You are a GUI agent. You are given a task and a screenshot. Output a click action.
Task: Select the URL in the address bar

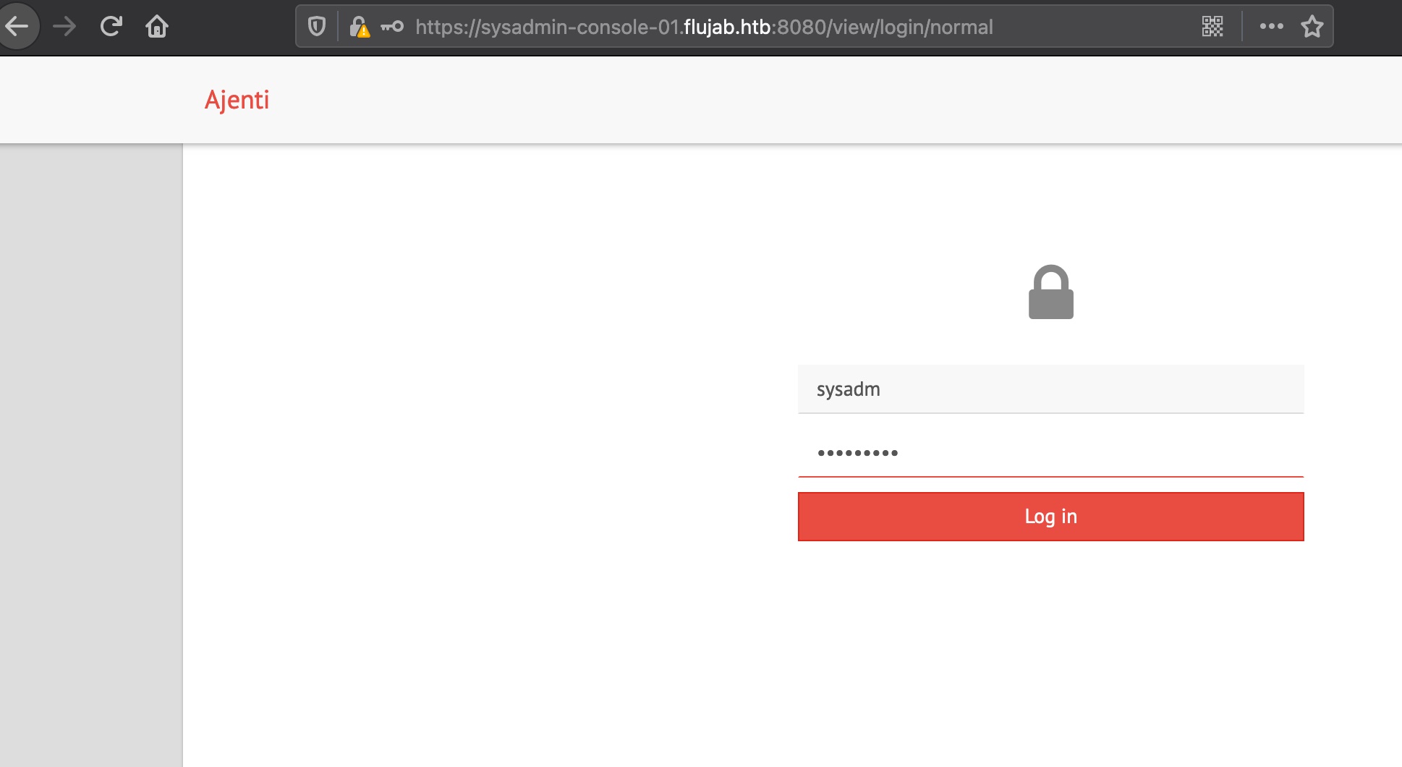(704, 27)
